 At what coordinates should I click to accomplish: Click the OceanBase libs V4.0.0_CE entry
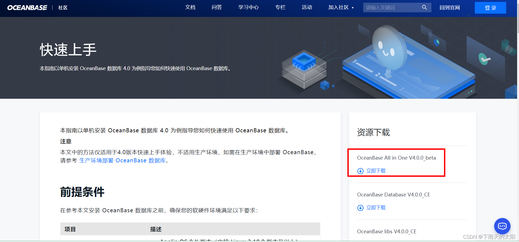point(387,231)
